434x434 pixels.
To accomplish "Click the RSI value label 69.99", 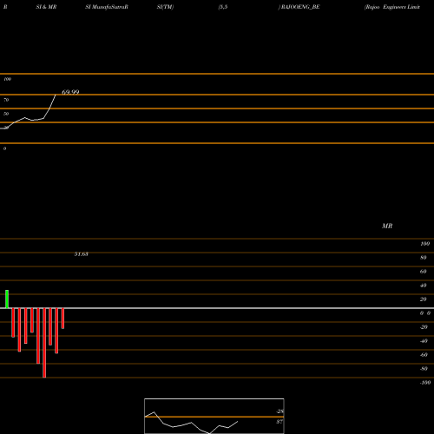I will (x=70, y=92).
